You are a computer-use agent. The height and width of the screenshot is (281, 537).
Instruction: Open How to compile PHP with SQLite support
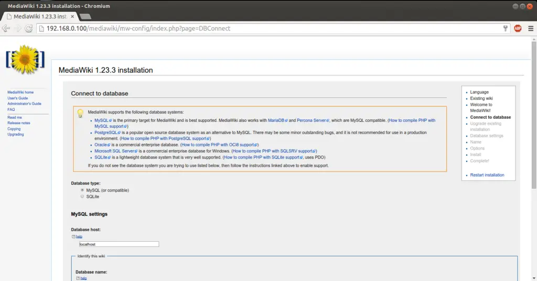click(263, 158)
